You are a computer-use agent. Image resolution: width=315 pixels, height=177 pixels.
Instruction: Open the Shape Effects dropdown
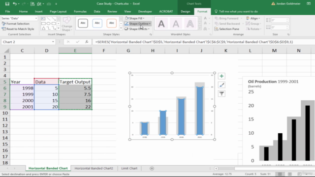tap(137, 29)
